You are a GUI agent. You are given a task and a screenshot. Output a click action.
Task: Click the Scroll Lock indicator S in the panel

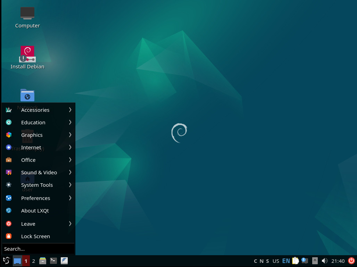pyautogui.click(x=267, y=261)
